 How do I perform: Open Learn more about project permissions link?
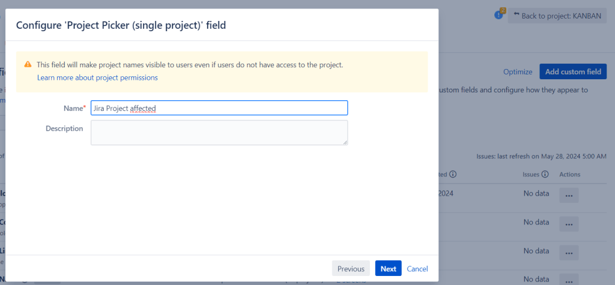click(x=97, y=77)
